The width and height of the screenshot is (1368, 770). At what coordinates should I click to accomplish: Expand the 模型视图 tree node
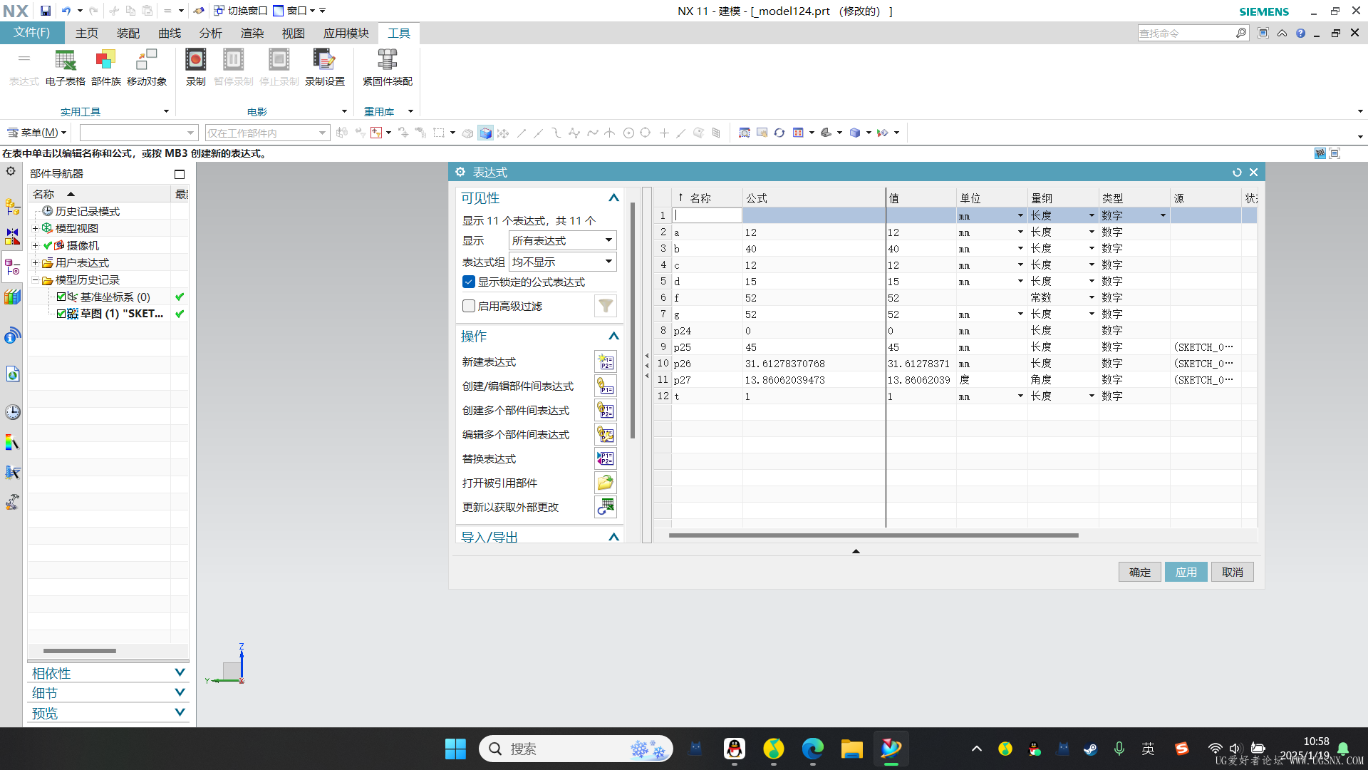(x=35, y=228)
